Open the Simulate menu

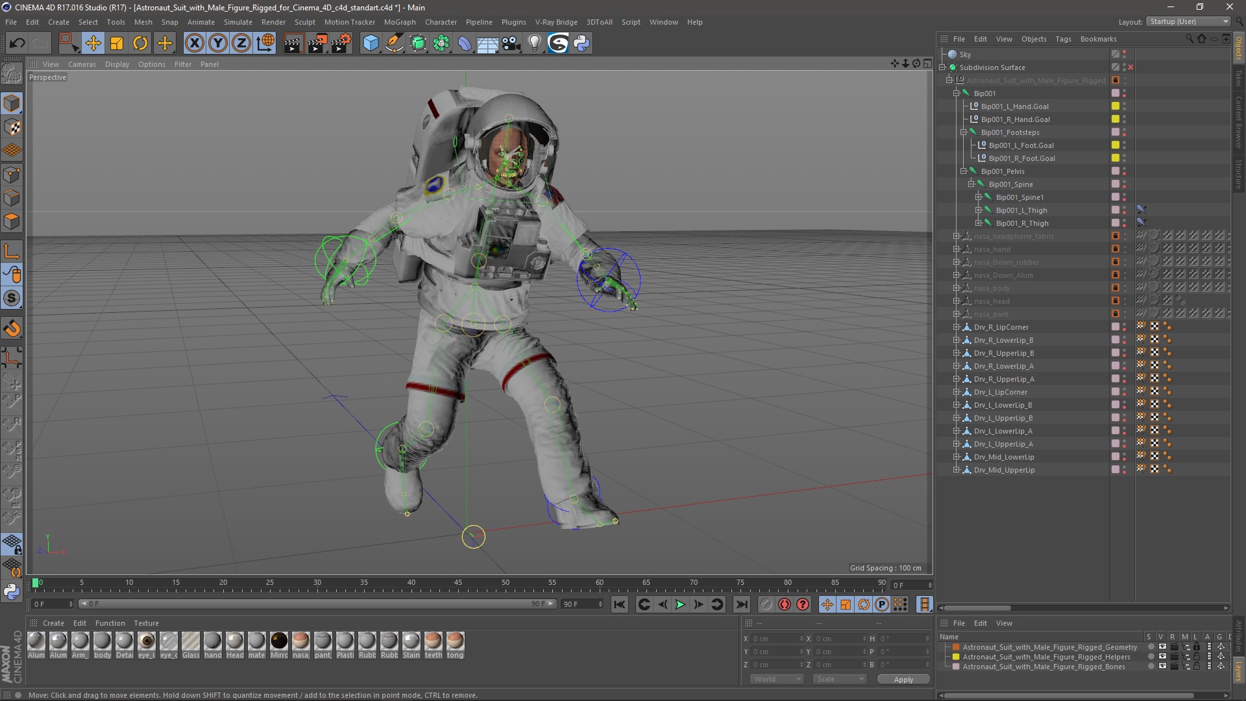pos(238,22)
